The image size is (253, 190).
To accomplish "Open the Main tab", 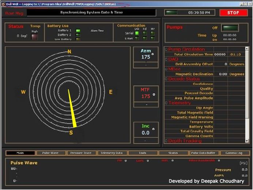I will [20, 153].
